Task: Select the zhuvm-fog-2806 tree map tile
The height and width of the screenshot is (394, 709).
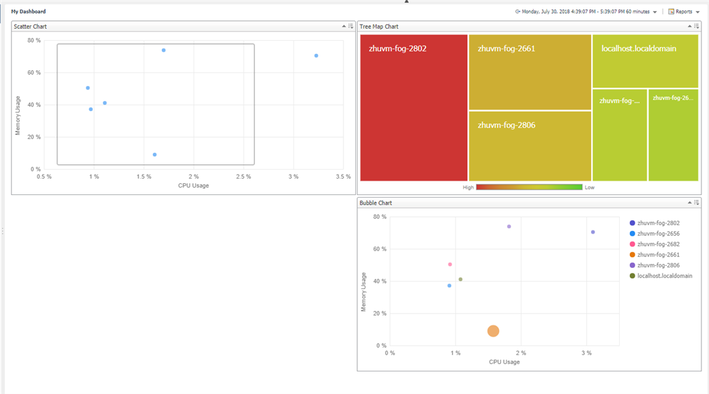Action: coord(530,146)
